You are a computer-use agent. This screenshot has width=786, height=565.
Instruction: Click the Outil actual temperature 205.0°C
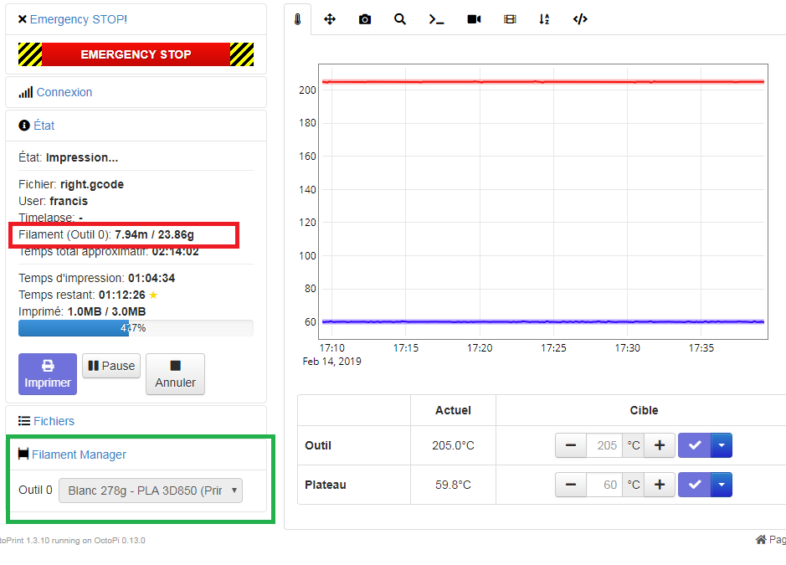coord(453,445)
